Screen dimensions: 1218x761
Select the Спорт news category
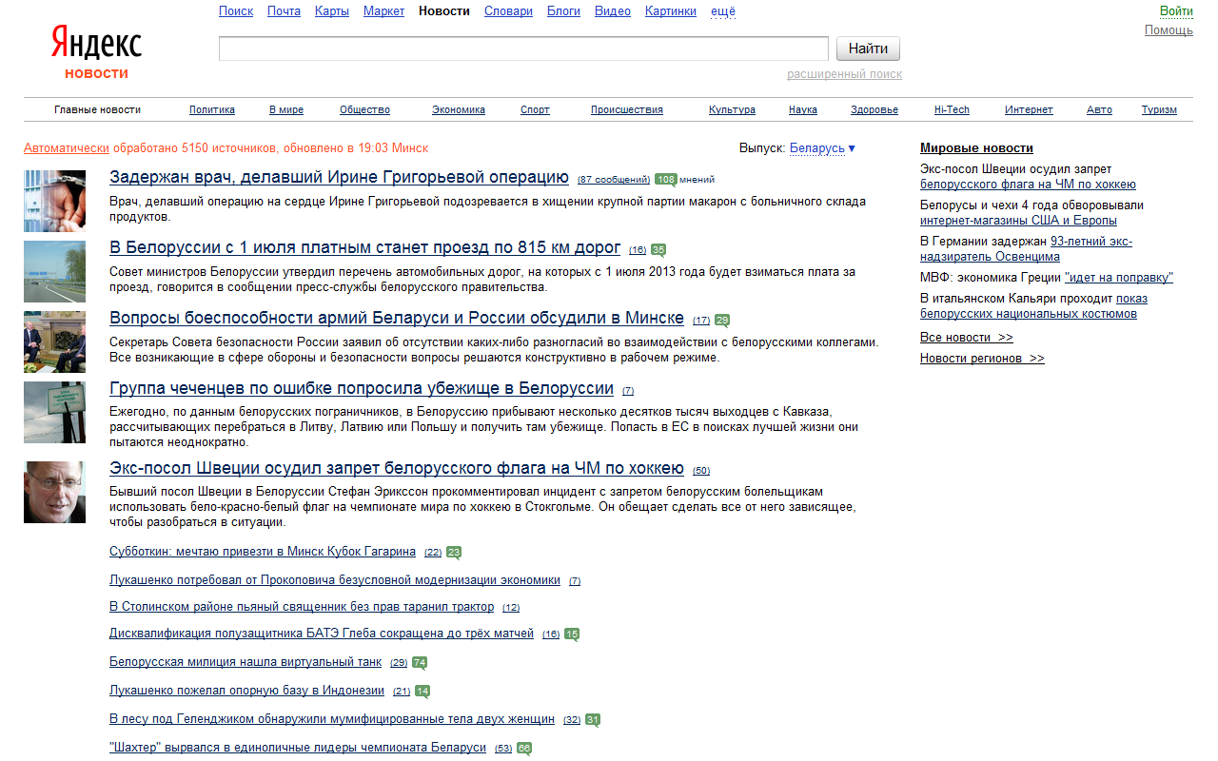[x=535, y=109]
